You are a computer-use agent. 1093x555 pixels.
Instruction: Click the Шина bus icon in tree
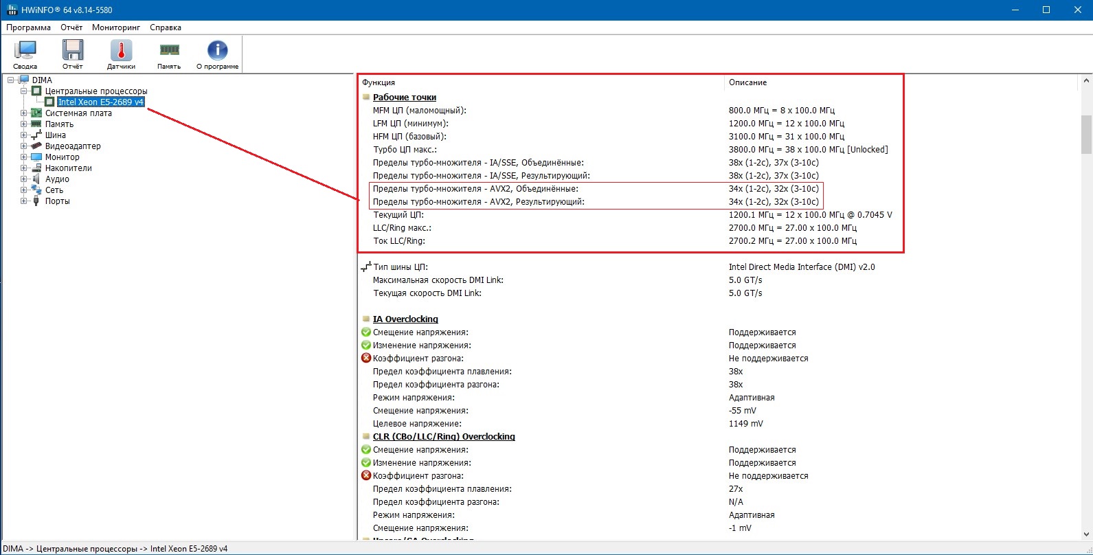tap(37, 135)
